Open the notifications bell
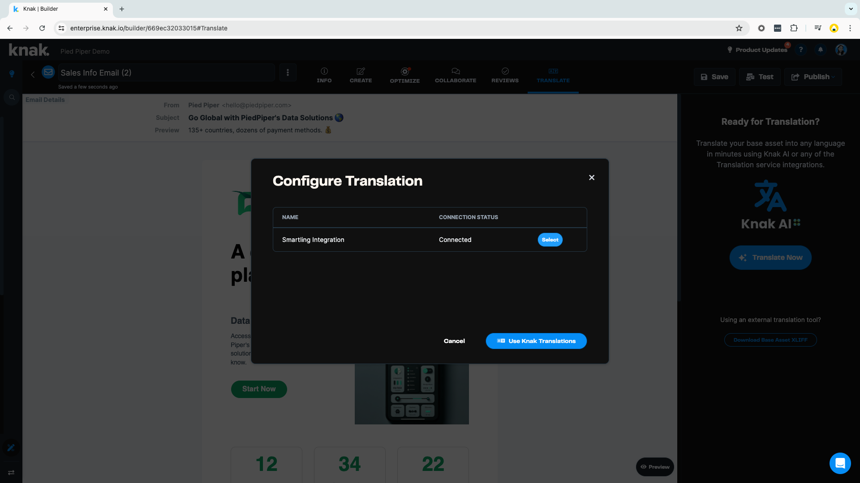The width and height of the screenshot is (860, 483). (821, 50)
